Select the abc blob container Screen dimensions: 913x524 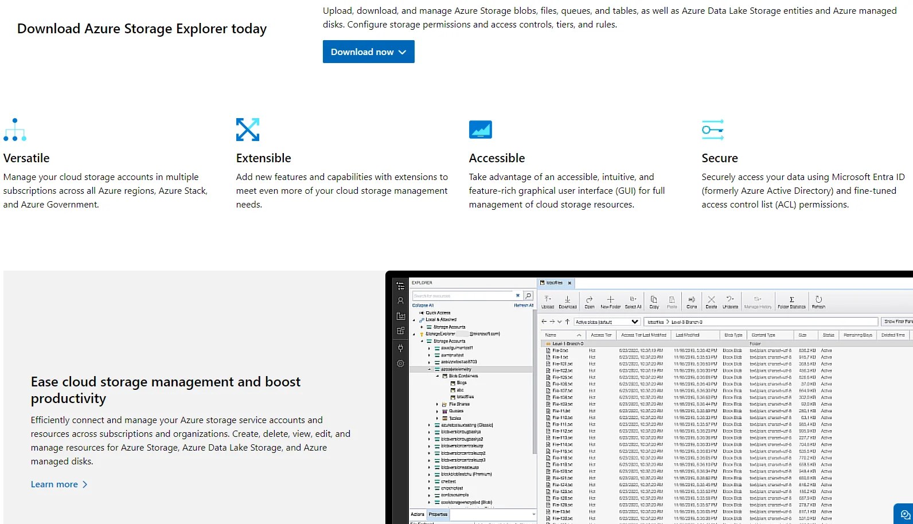[460, 390]
